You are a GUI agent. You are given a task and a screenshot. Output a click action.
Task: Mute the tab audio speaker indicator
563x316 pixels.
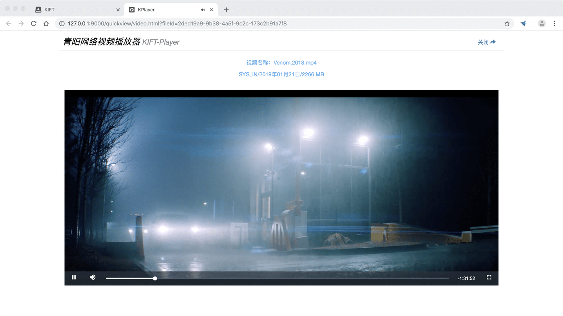point(203,10)
